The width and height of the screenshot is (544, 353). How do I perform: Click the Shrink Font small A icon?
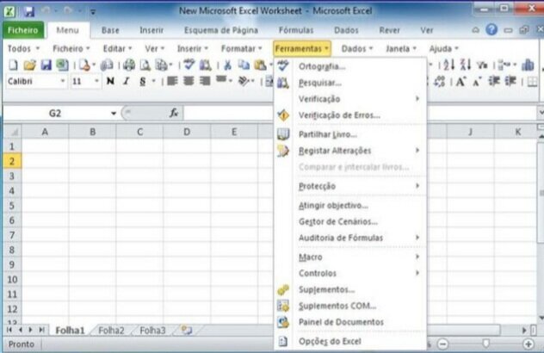(x=478, y=82)
